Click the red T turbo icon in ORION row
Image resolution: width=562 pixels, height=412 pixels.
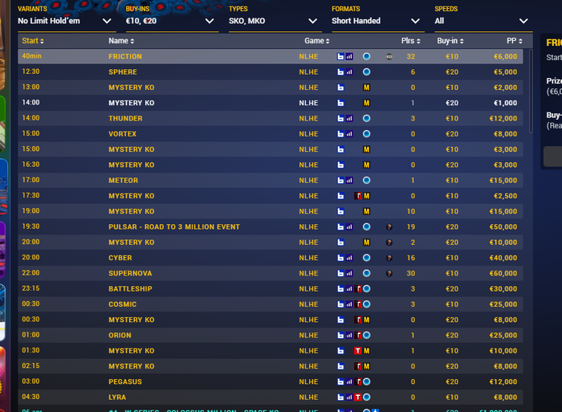coord(358,335)
